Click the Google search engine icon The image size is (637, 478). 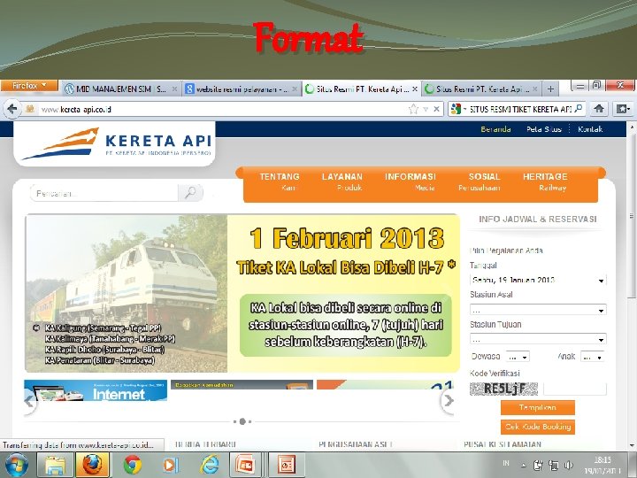coord(457,109)
